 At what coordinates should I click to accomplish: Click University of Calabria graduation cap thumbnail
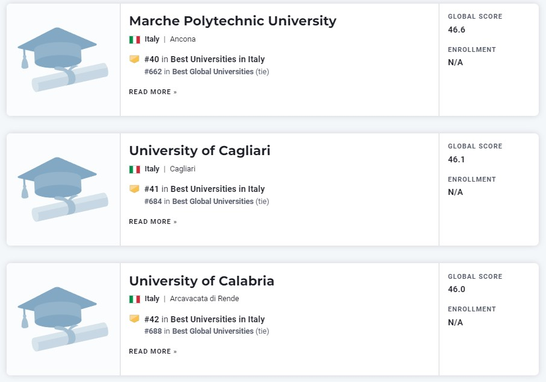coord(63,319)
